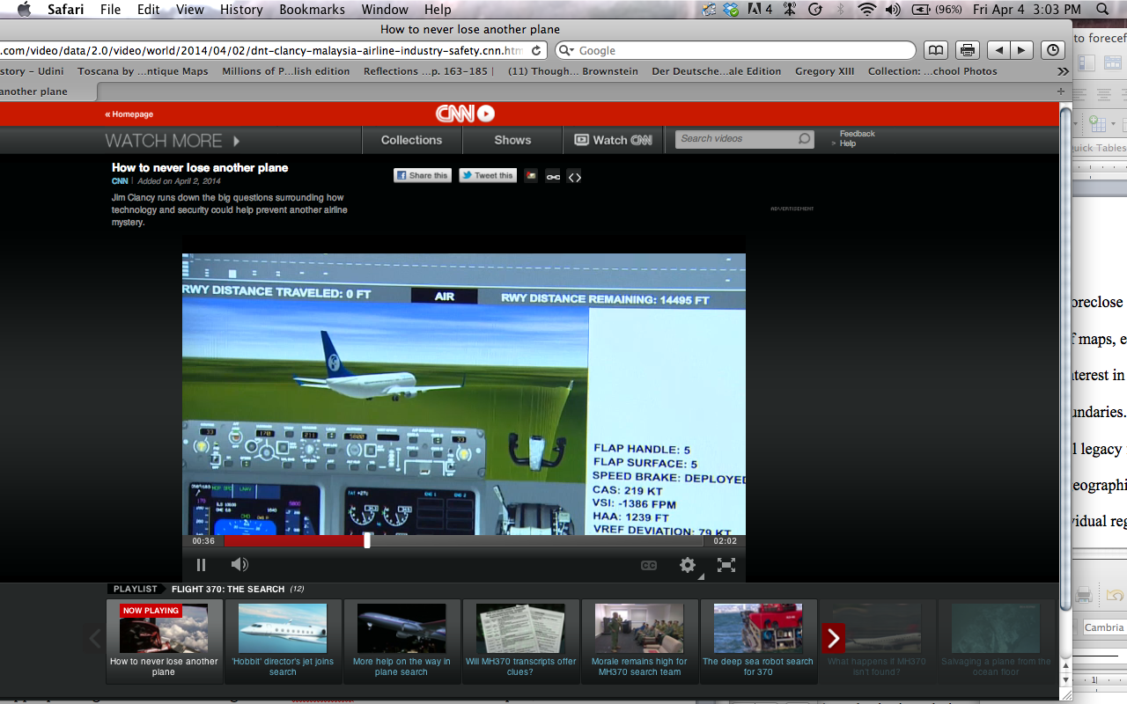Go to the Homepage link
The image size is (1127, 704).
(129, 114)
